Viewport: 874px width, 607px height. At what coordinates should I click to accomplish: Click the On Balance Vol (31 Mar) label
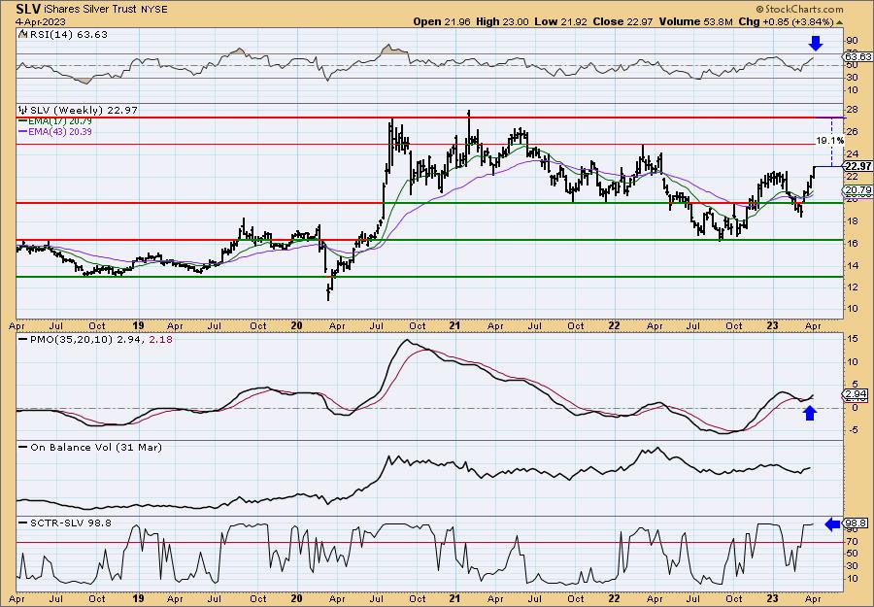[x=96, y=447]
